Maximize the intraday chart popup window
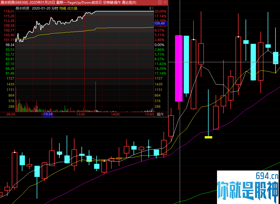280x204 pixels. point(160,2)
